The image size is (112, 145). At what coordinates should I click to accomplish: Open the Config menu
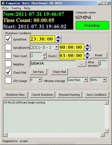(x=16, y=8)
